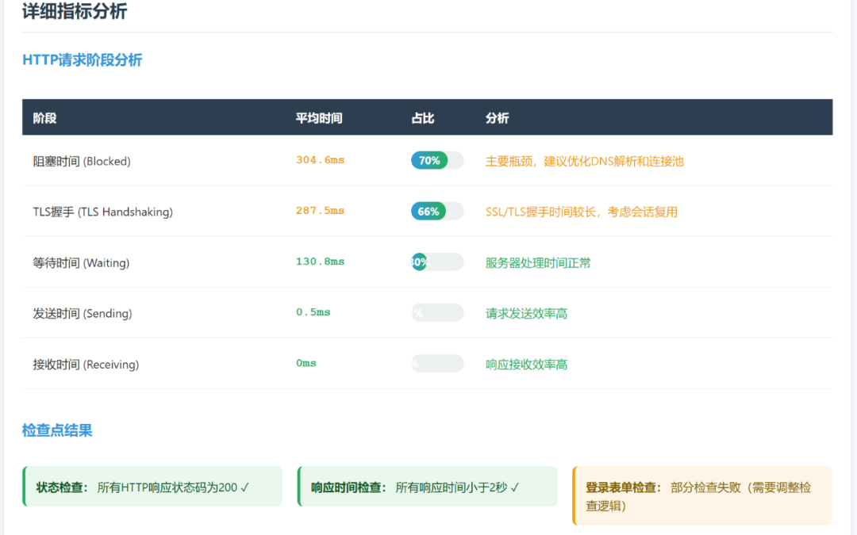Select the 0ms average time value
This screenshot has width=857, height=535.
306,363
